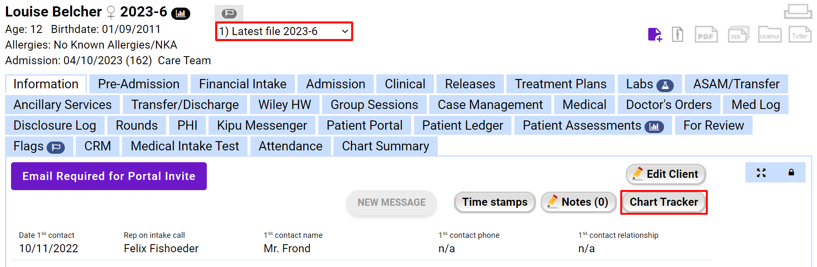This screenshot has height=267, width=817.
Task: Toggle the lock icon on the panel
Action: (791, 172)
